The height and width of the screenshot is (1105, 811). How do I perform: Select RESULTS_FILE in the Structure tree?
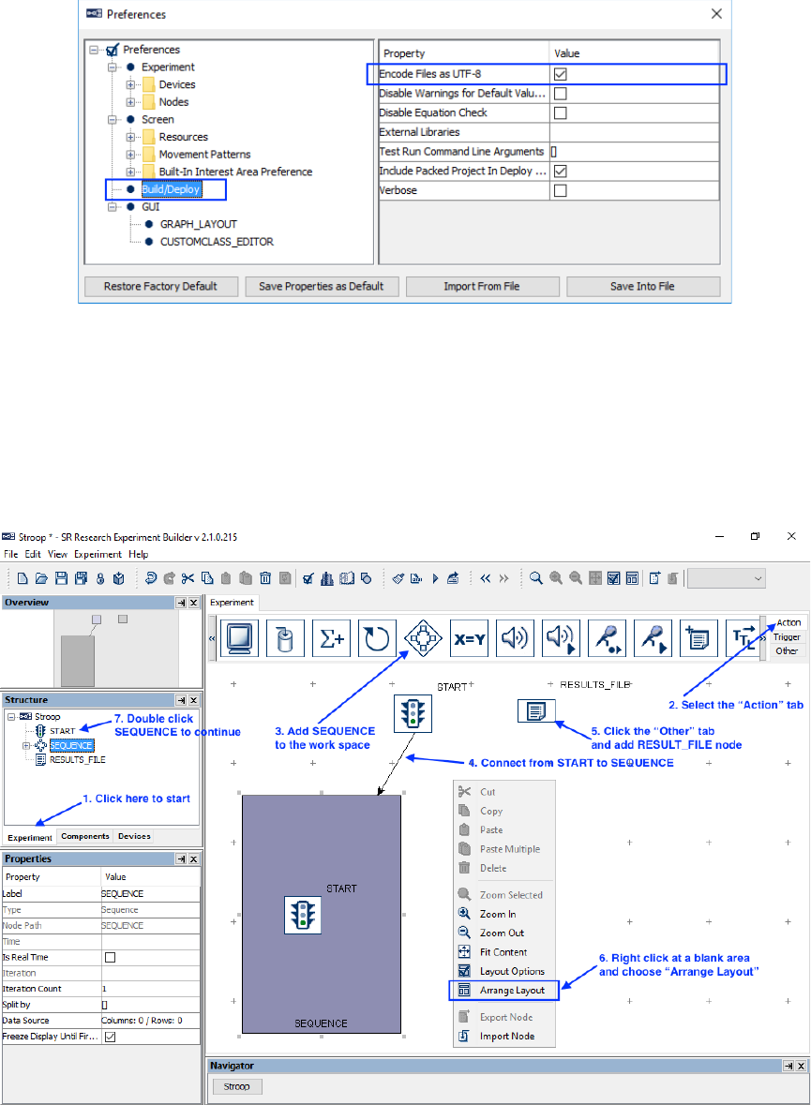click(78, 760)
